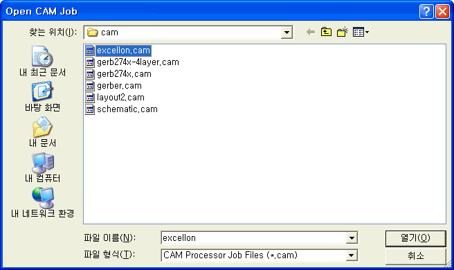Screen dimensions: 454x270
Task: Select the excellon.cam file name
Action: [123, 51]
